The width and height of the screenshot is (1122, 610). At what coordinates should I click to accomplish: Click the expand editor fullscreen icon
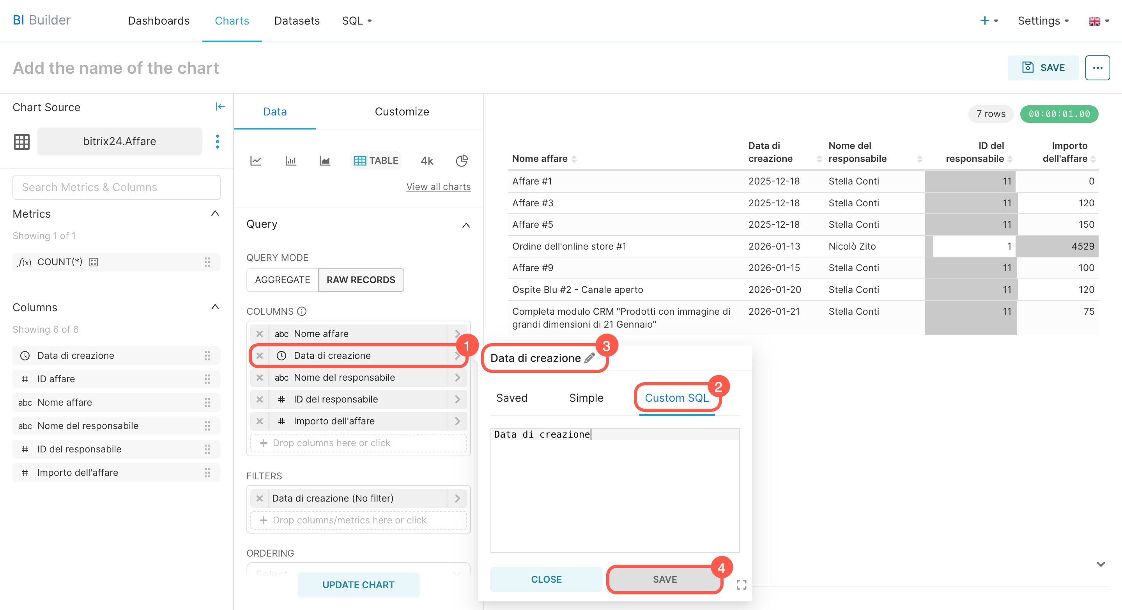[x=742, y=585]
